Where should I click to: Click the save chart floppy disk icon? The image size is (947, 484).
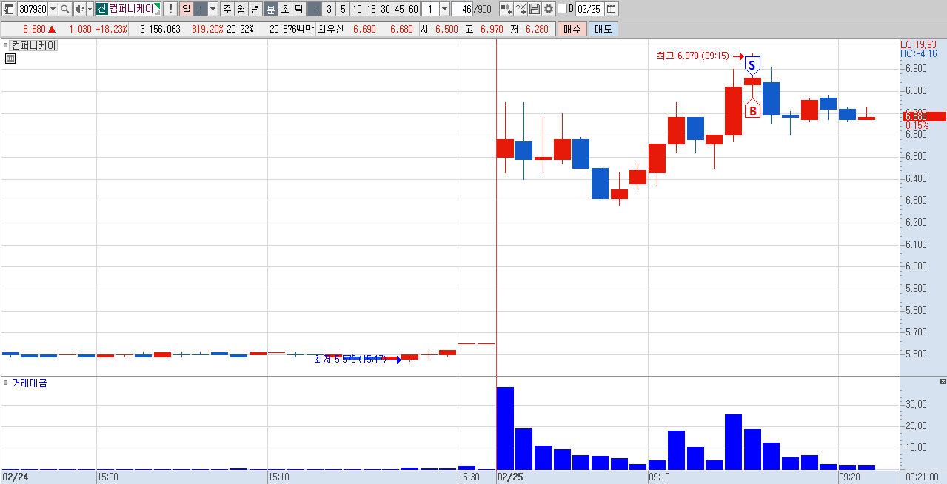(x=535, y=9)
